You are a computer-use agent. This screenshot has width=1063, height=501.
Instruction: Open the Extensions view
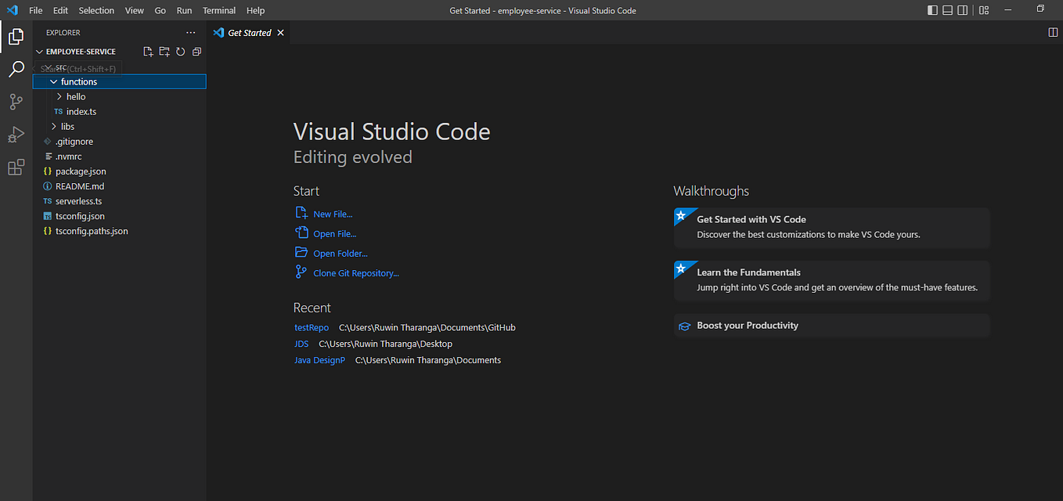16,168
